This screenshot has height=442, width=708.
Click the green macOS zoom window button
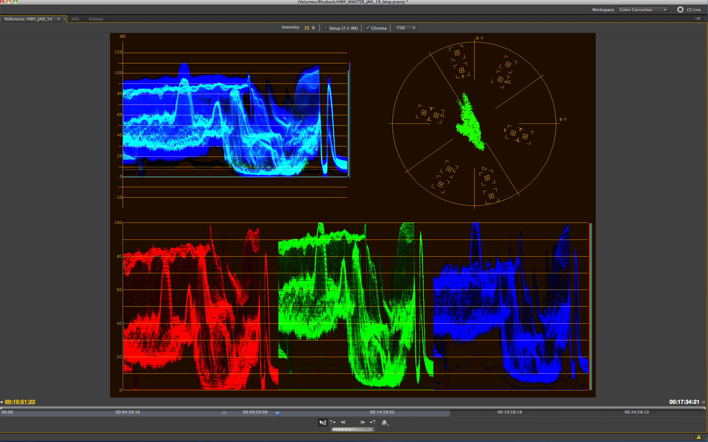(x=15, y=1)
